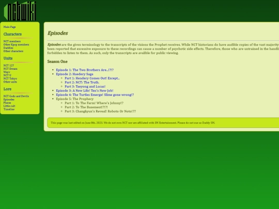Click the Episodes page title
Screen dimensions: 279x209
pyautogui.click(x=58, y=33)
